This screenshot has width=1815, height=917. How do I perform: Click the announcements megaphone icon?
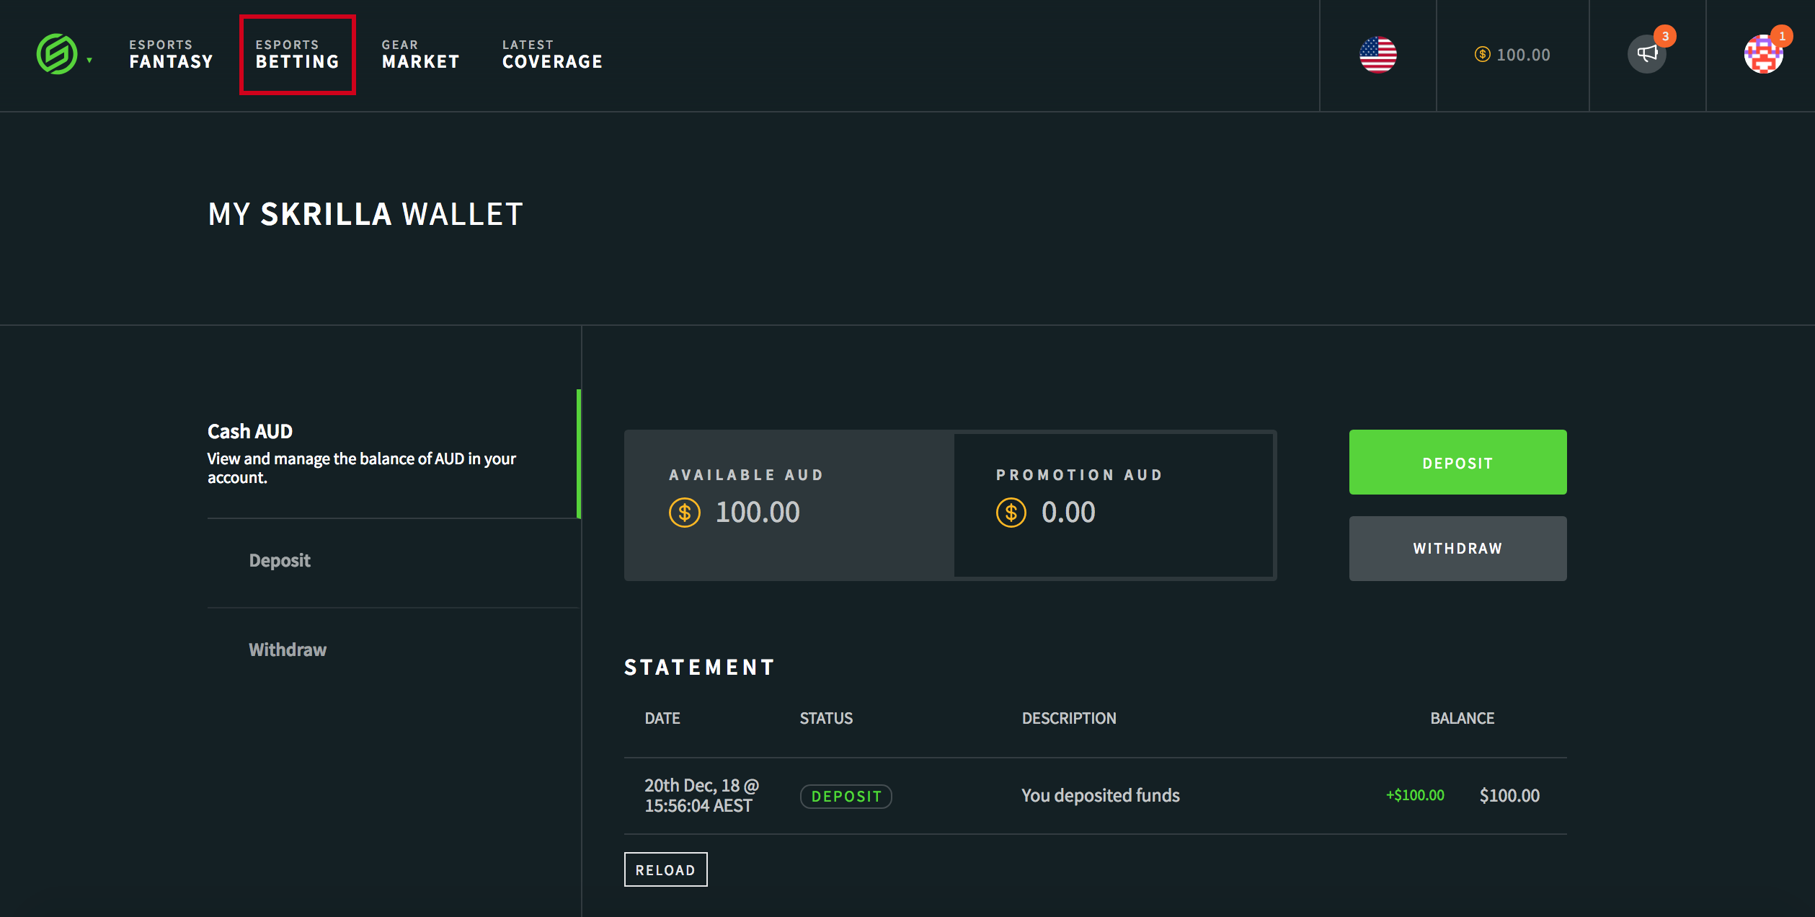(x=1646, y=54)
